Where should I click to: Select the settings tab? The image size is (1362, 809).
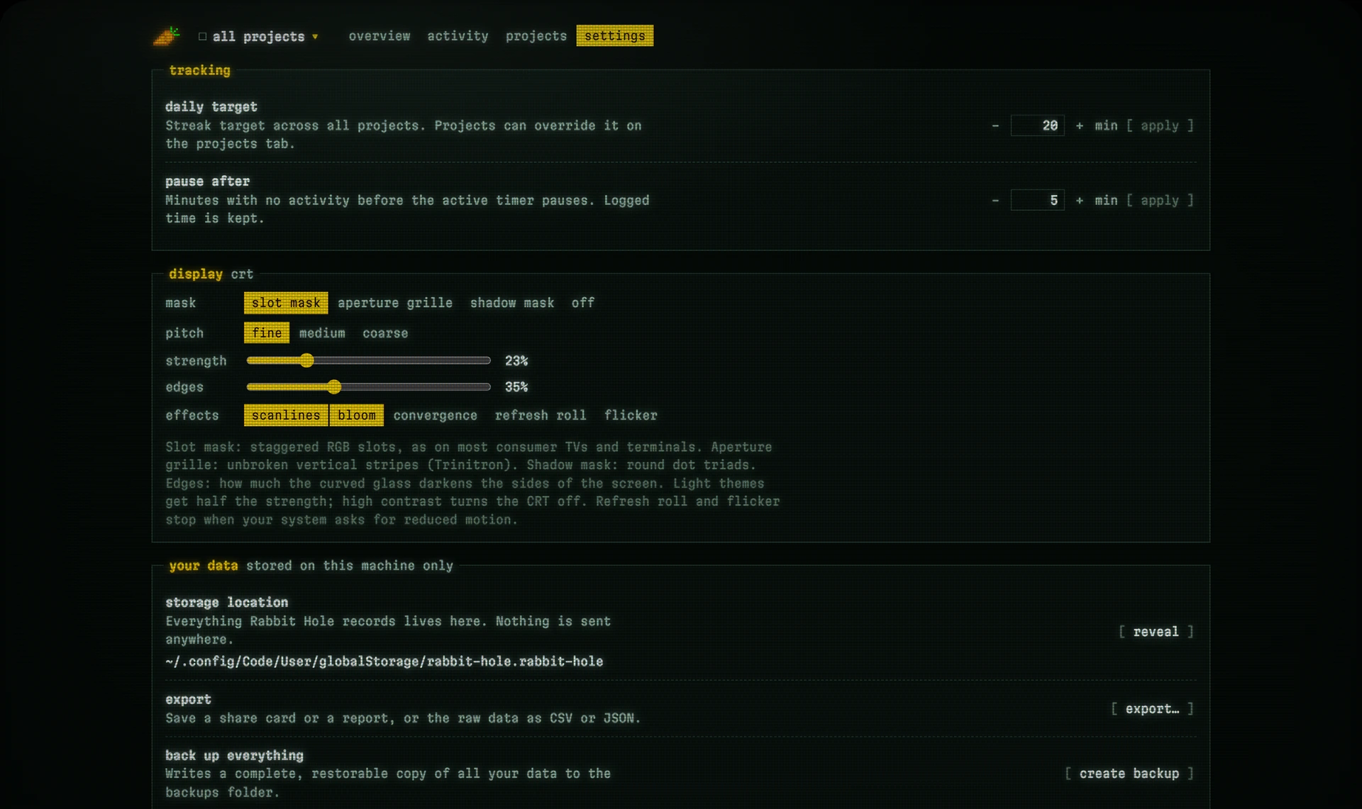pyautogui.click(x=615, y=36)
